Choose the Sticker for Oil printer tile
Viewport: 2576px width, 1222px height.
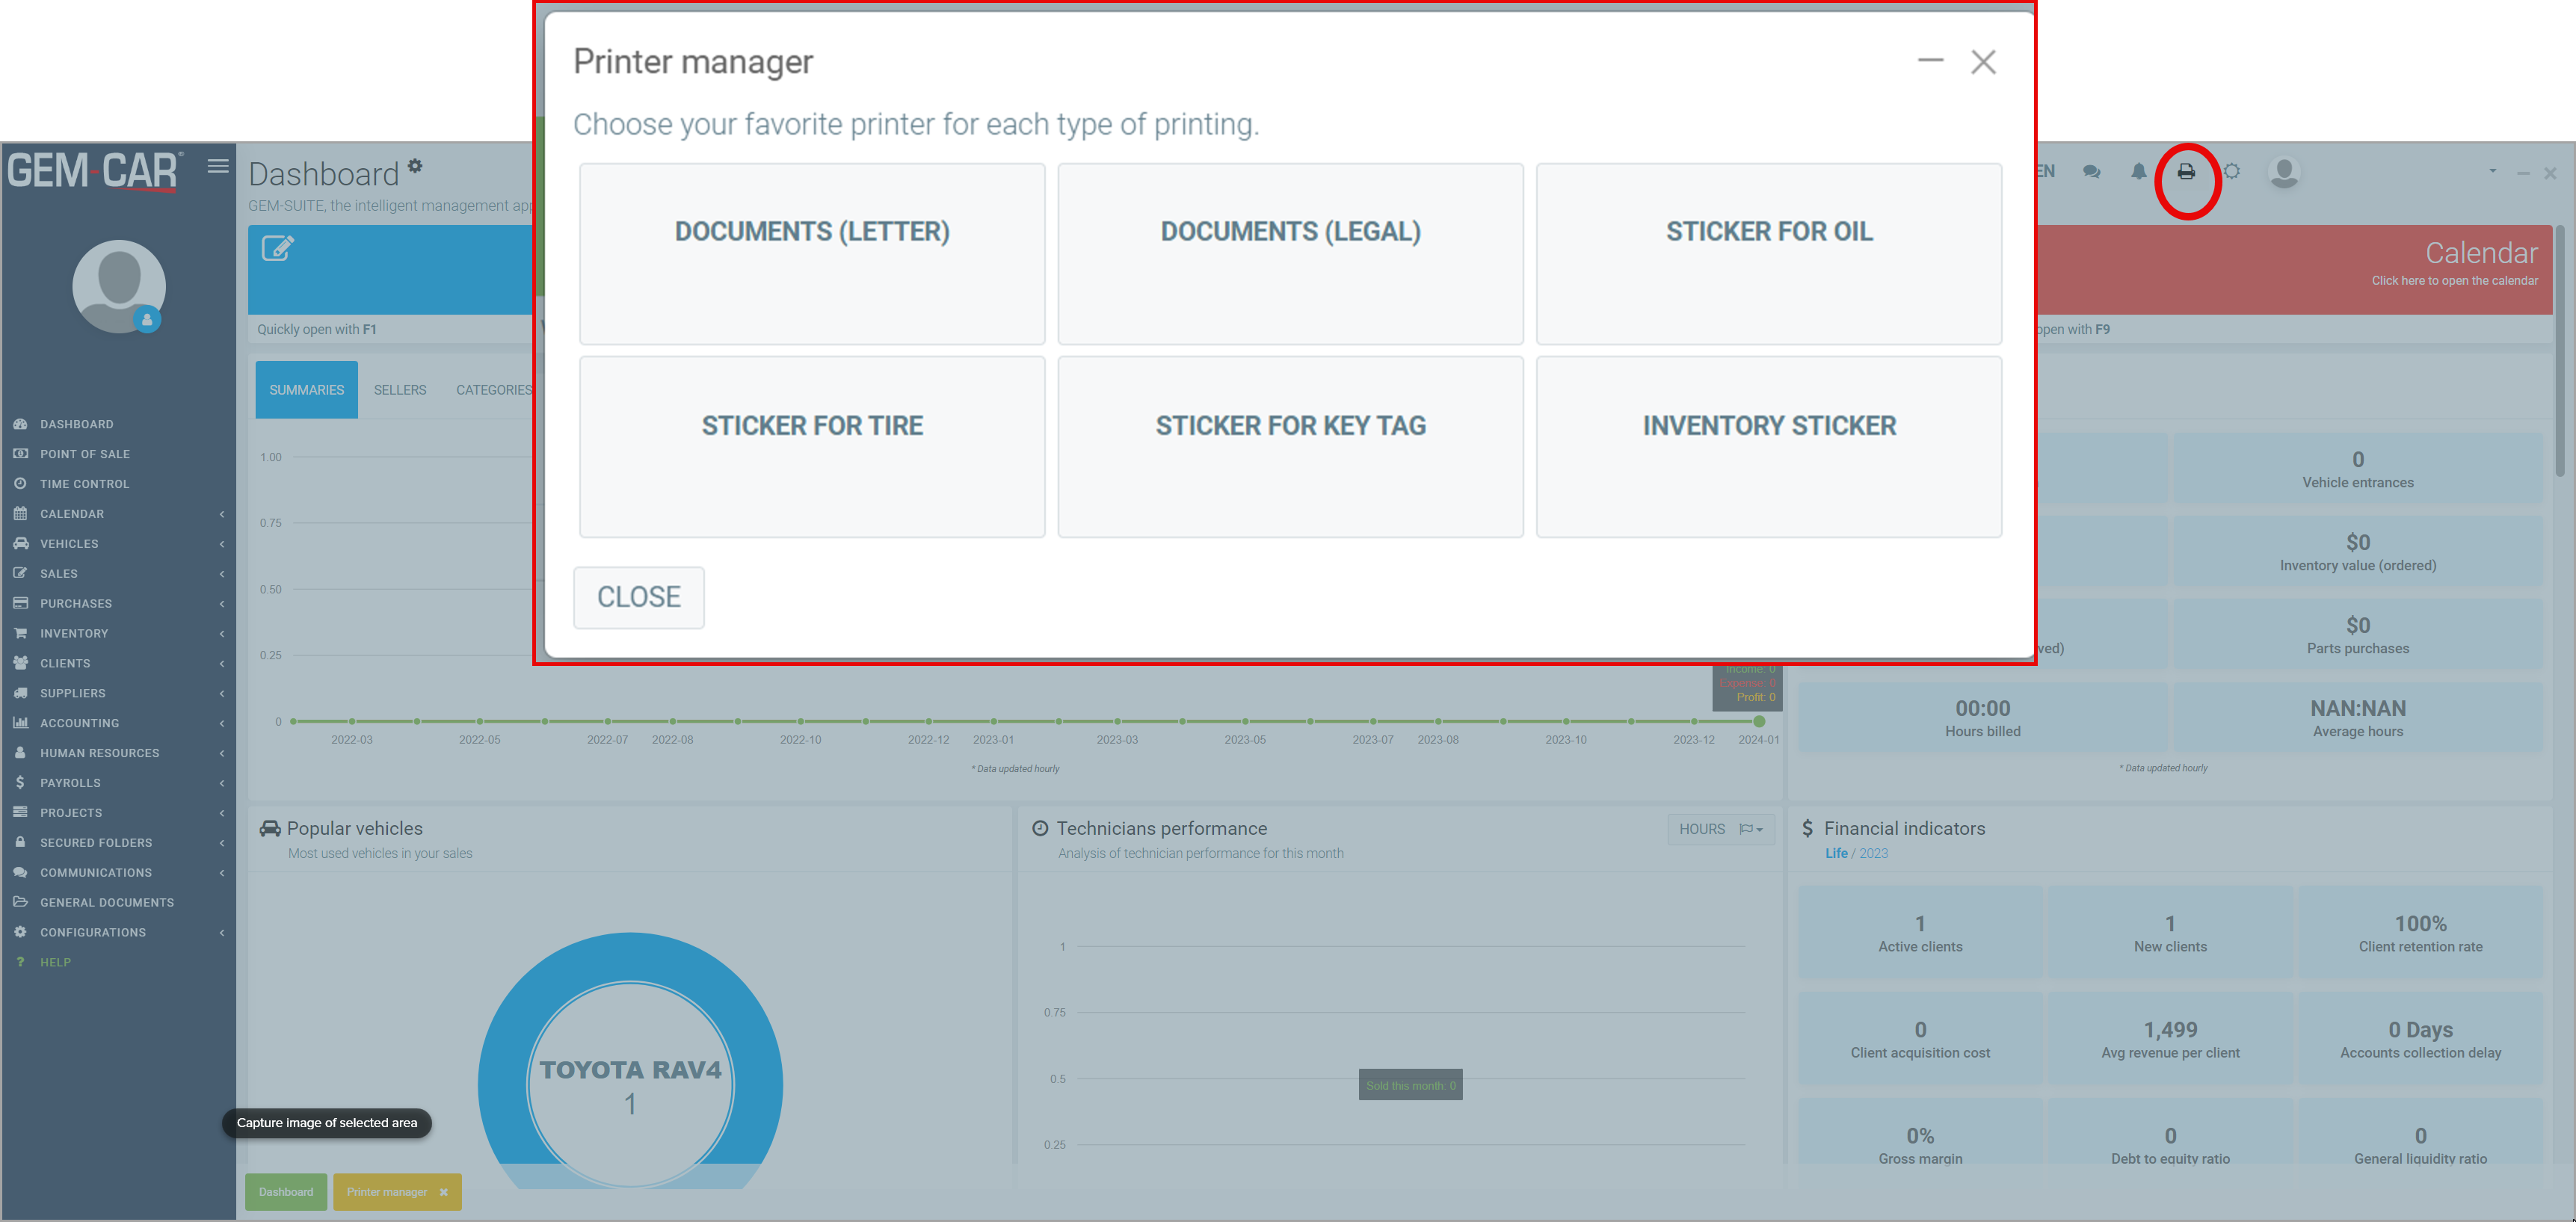click(x=1768, y=254)
